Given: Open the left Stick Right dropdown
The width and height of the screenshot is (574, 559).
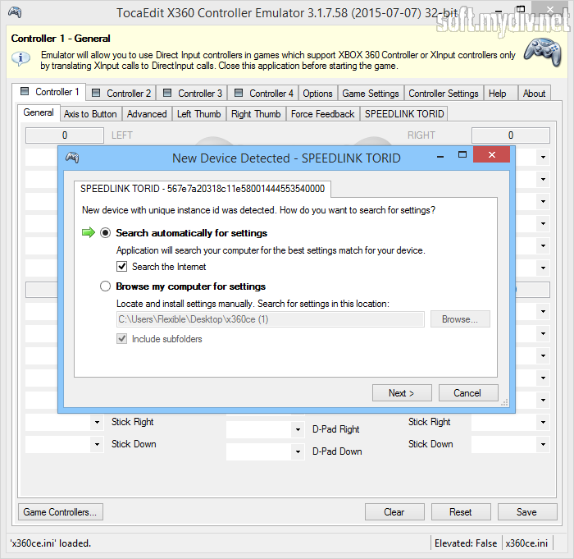Looking at the screenshot, I should coord(97,422).
